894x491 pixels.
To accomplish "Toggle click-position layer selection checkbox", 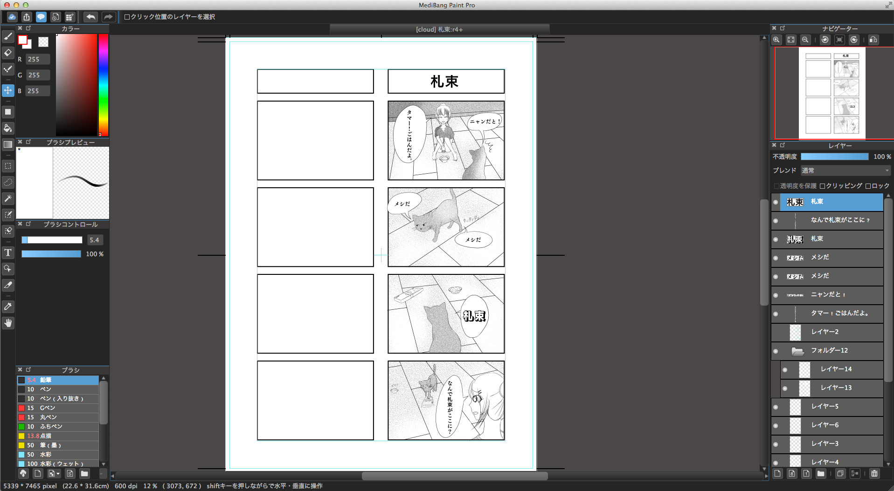I will (x=127, y=17).
